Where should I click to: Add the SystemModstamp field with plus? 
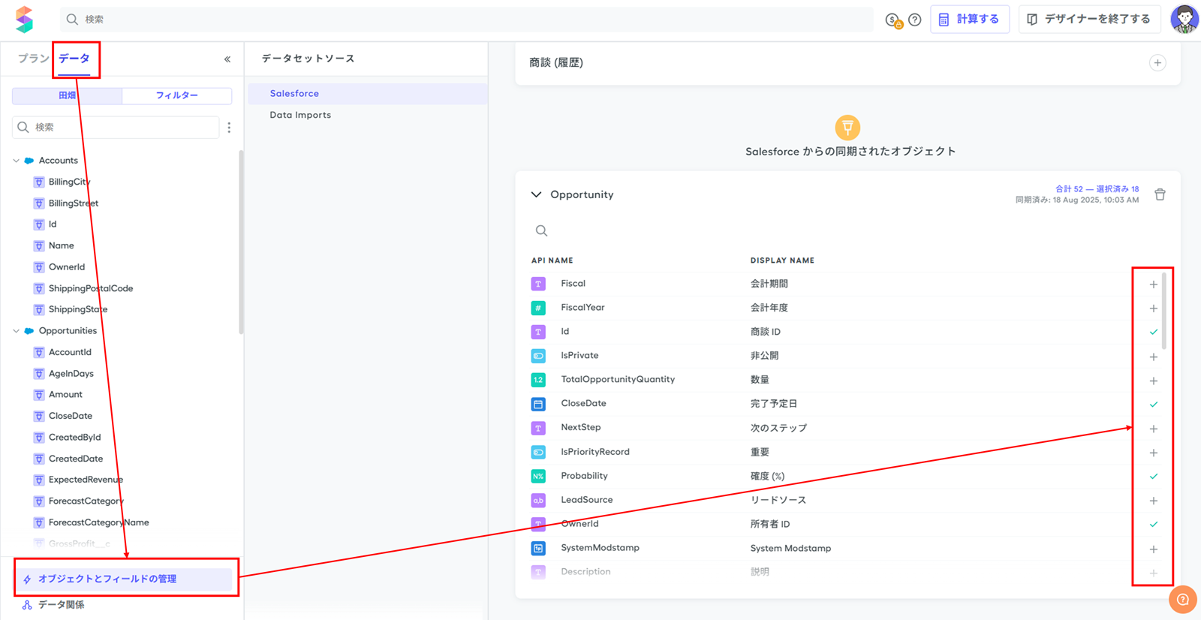pyautogui.click(x=1154, y=549)
